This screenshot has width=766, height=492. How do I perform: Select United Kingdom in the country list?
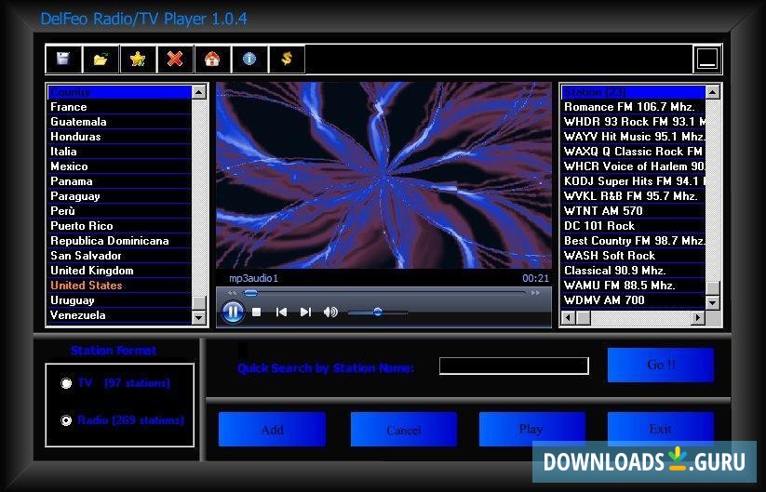(119, 271)
